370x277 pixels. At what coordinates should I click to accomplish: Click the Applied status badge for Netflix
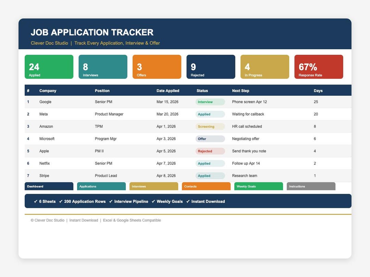[210, 163]
